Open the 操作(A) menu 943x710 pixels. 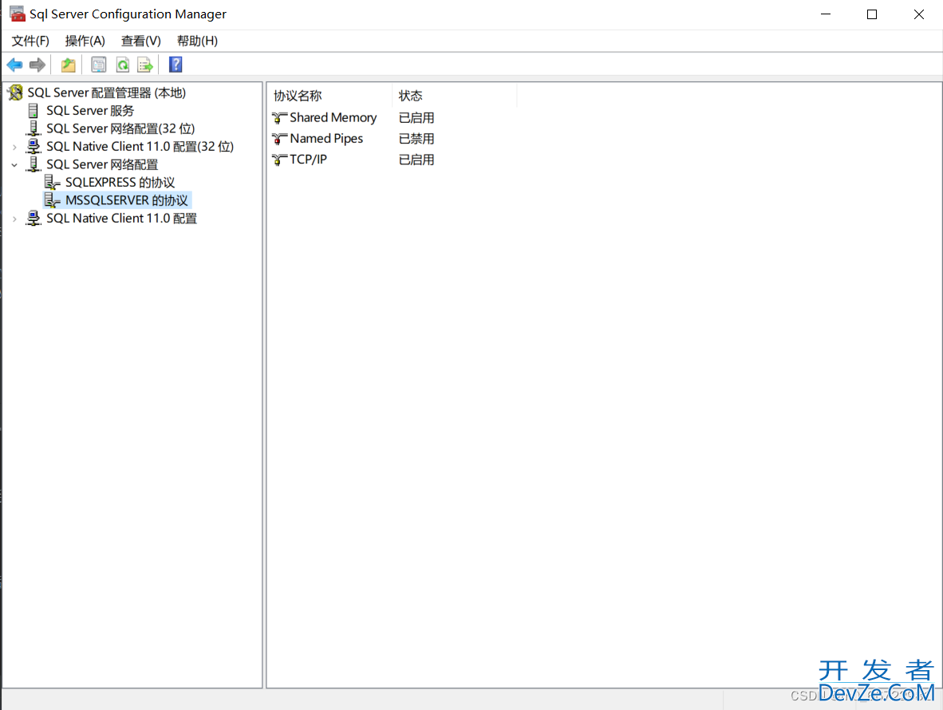point(85,41)
